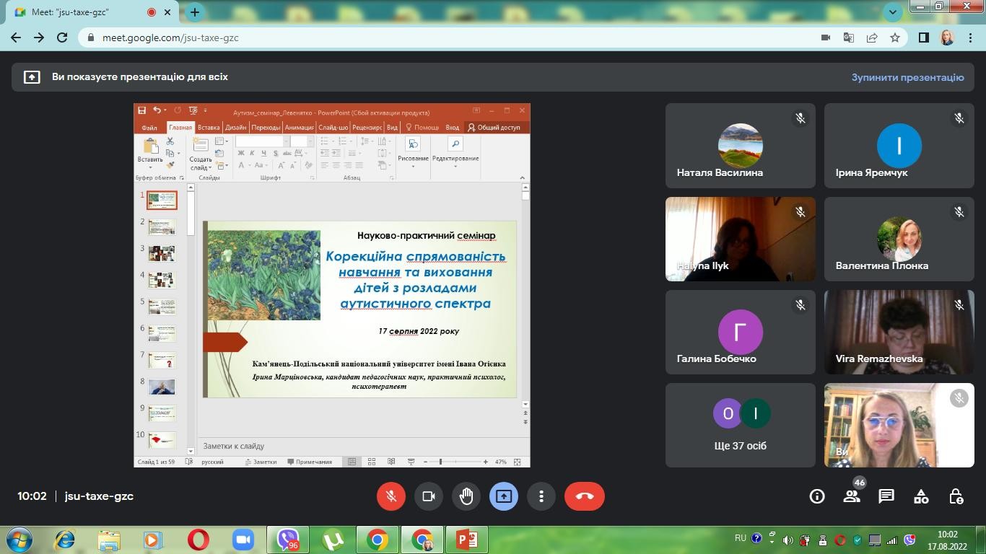Open host controls lock icon
986x554 pixels.
956,496
